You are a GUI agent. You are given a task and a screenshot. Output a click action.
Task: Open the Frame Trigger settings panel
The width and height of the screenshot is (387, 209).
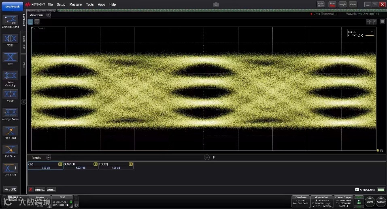coord(343,201)
